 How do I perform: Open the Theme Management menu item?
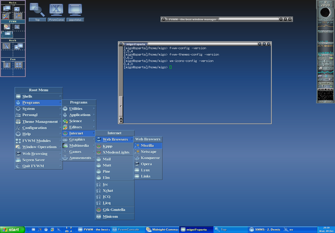[39, 122]
